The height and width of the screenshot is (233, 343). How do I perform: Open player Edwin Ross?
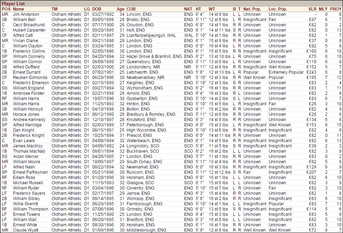(x=24, y=178)
